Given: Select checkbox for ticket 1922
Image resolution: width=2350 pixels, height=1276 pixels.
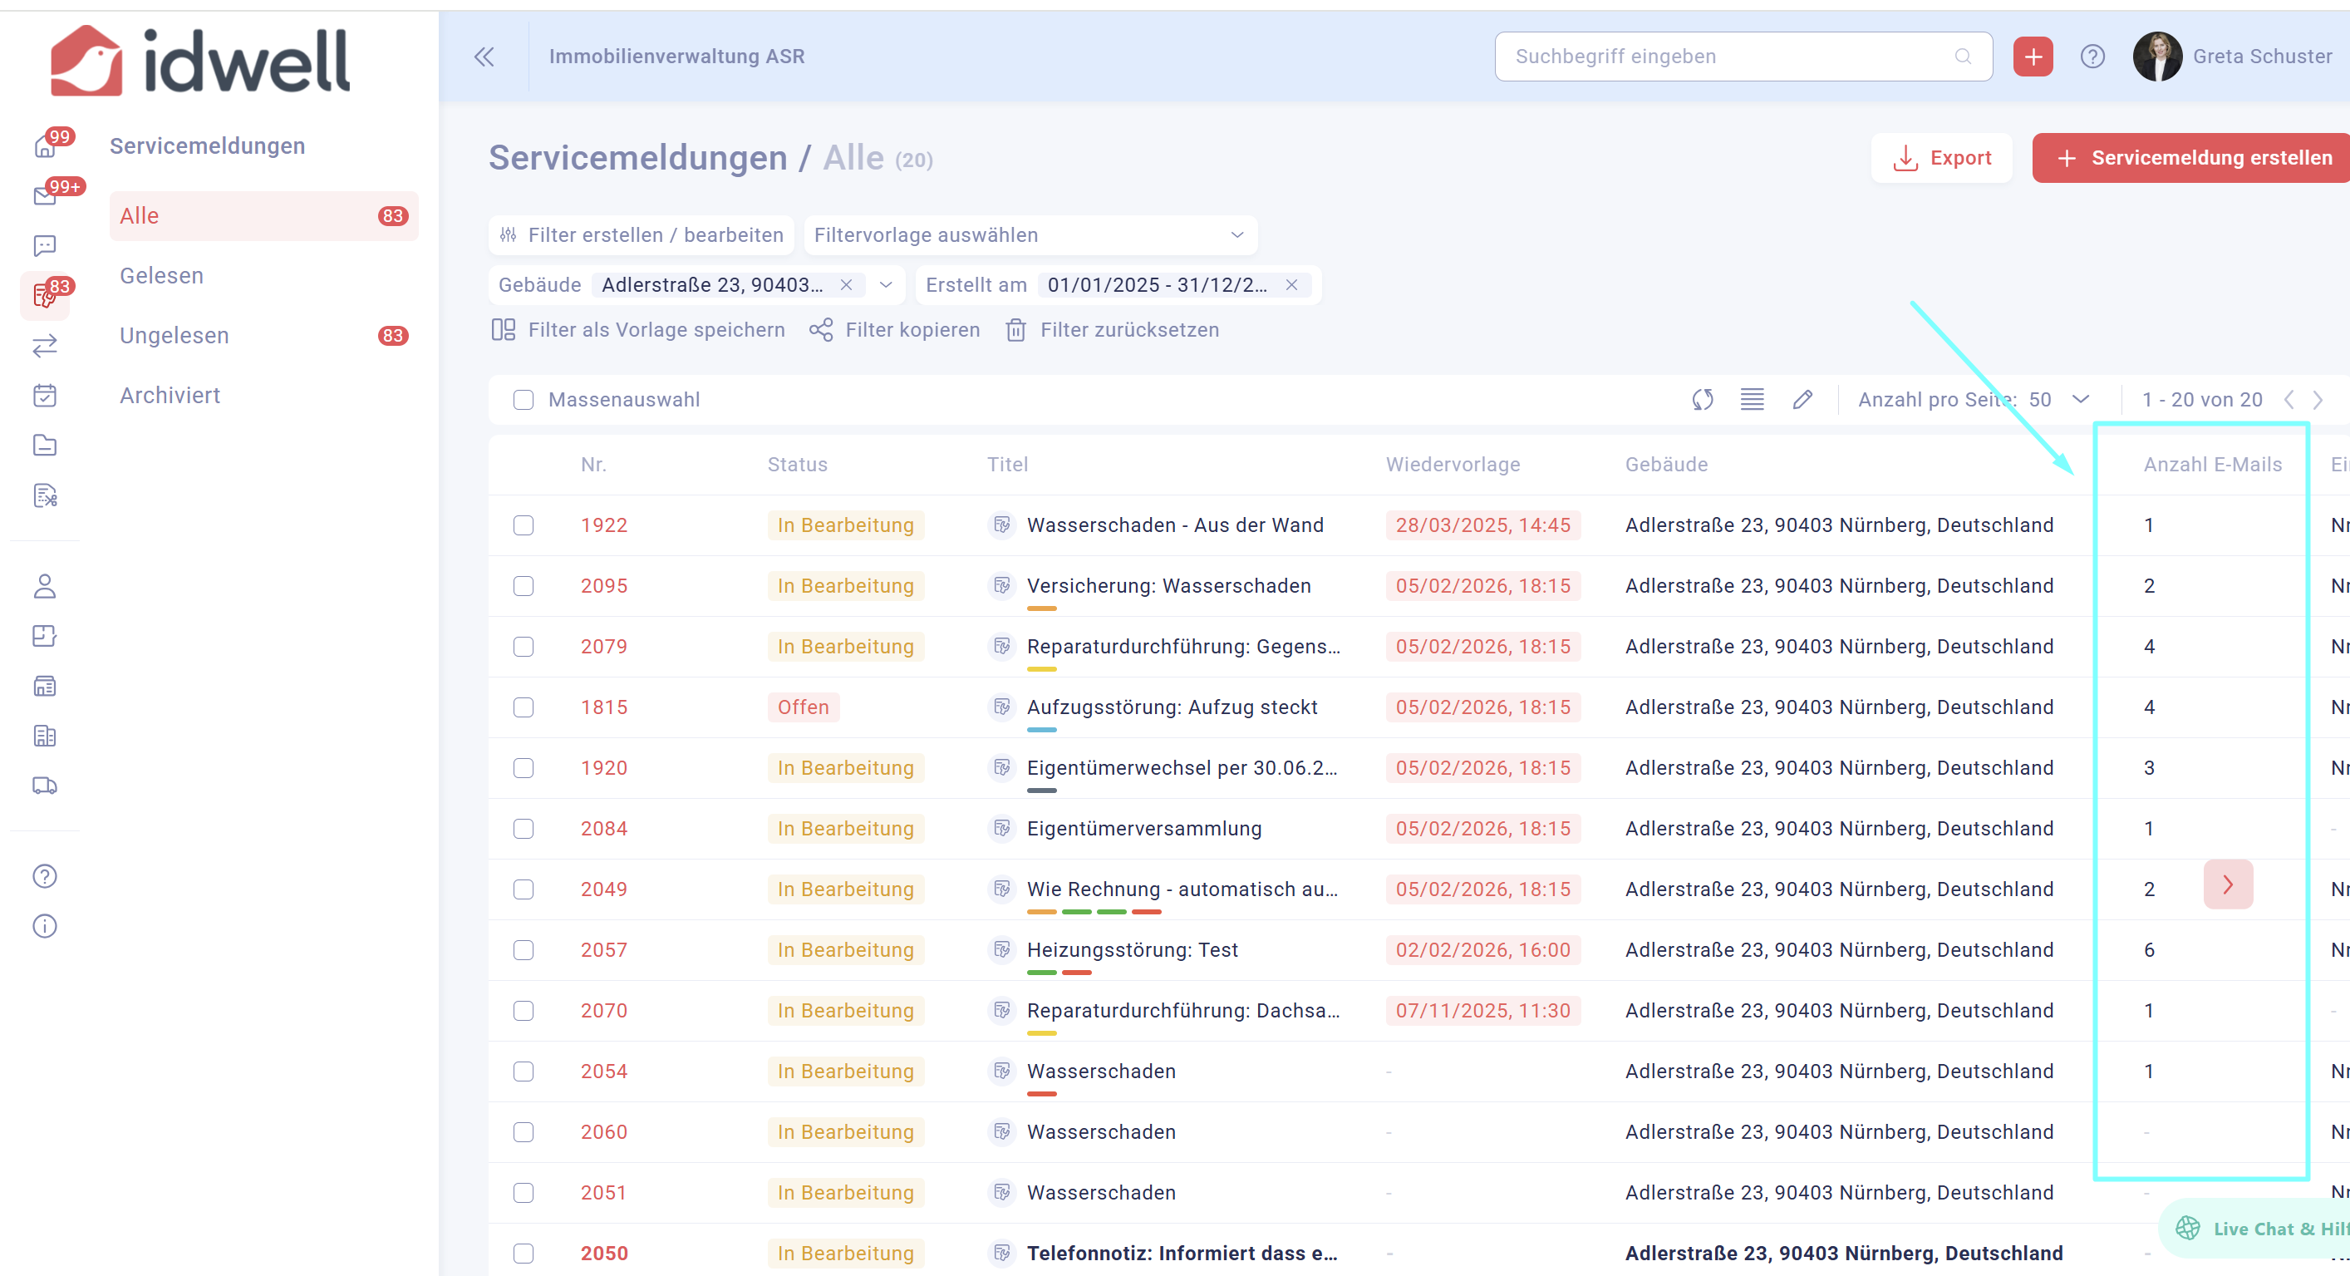Looking at the screenshot, I should (x=523, y=525).
